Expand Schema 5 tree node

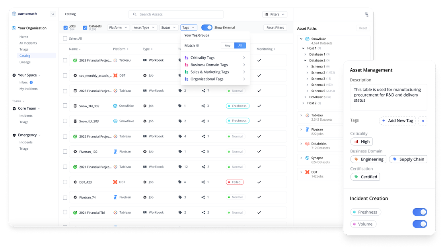(x=307, y=91)
